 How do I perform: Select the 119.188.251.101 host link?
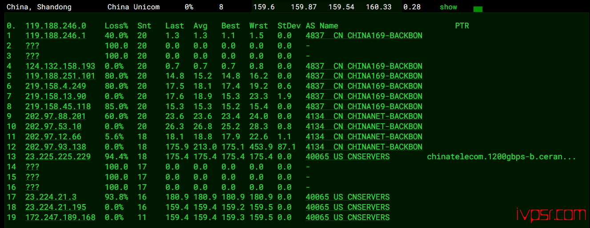point(60,76)
